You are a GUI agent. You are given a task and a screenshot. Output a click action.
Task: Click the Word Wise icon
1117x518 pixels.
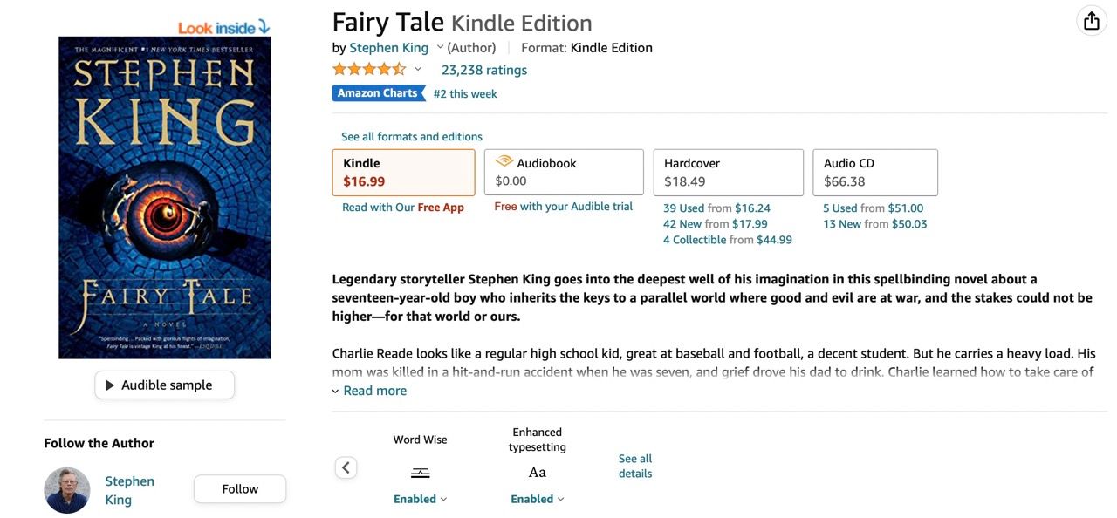click(x=420, y=473)
